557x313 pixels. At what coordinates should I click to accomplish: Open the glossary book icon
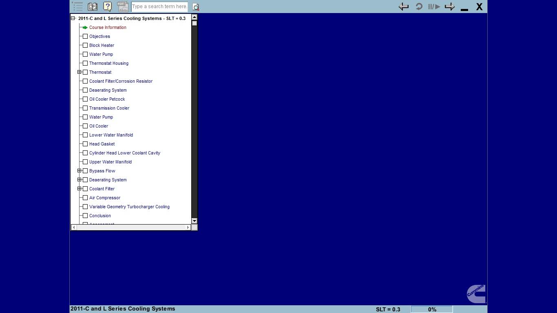93,7
